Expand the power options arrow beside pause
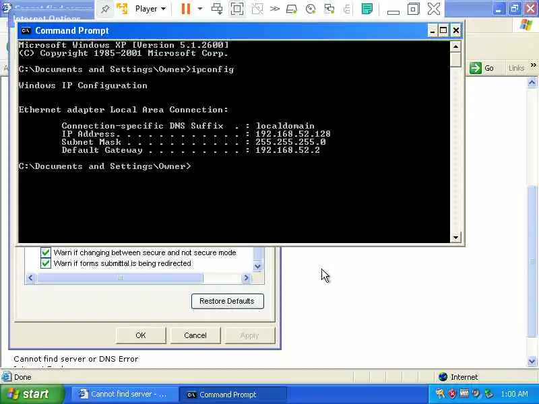This screenshot has width=539, height=404. coord(199,9)
